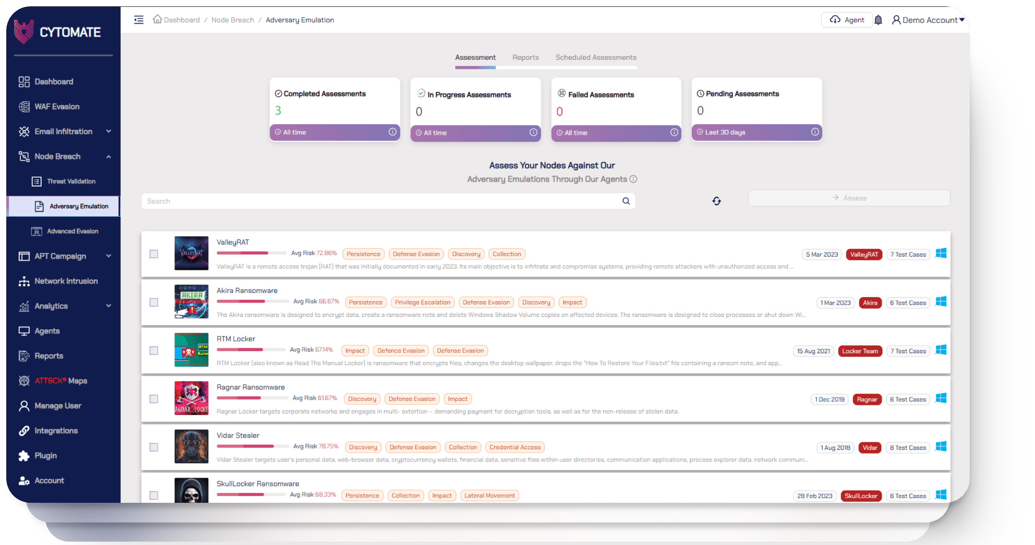This screenshot has width=1035, height=545.
Task: Select the RTM Locker checkbox
Action: 154,351
